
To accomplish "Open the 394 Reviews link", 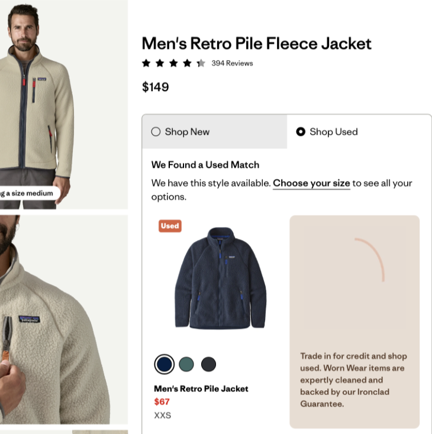I will 232,63.
